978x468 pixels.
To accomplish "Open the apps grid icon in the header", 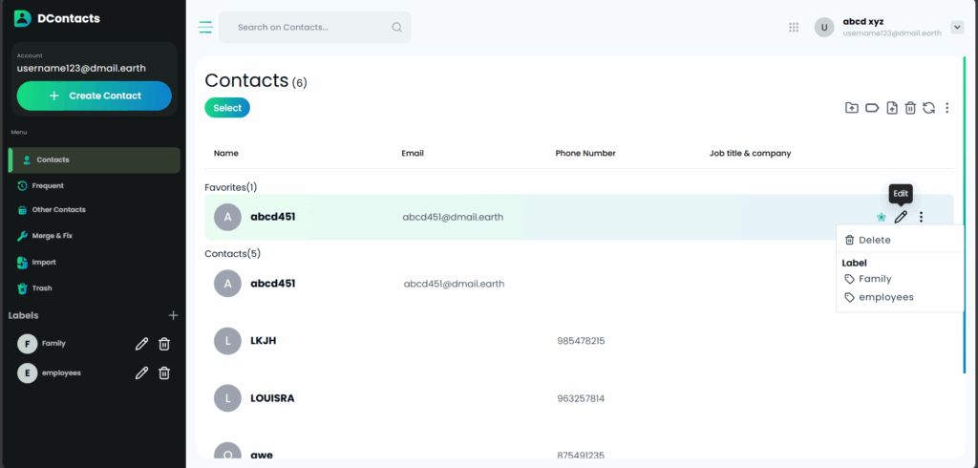I will (x=794, y=28).
